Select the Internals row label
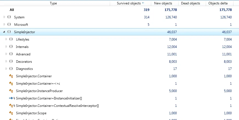The height and width of the screenshot is (120, 239). [22, 47]
